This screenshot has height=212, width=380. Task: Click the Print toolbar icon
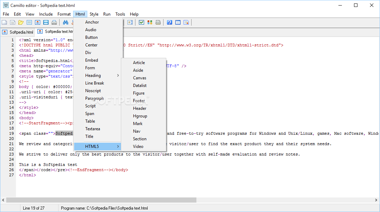54,23
